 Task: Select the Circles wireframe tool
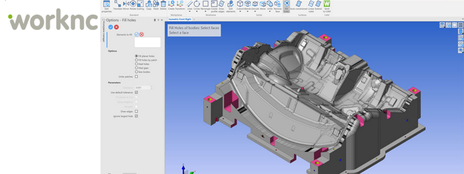197,5
